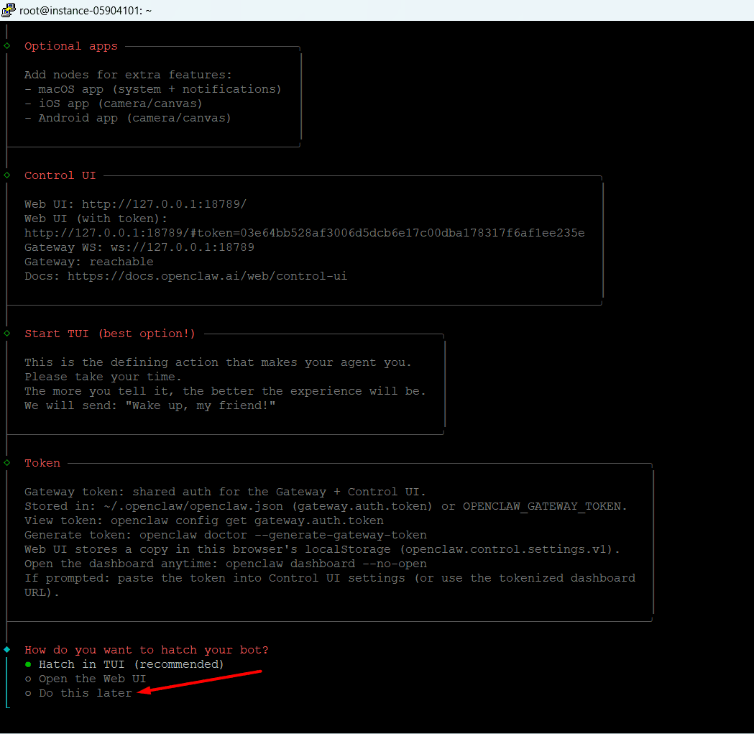Open the Web UI http://127.0.0.1:18789/ link
This screenshot has width=754, height=734.
tap(164, 204)
